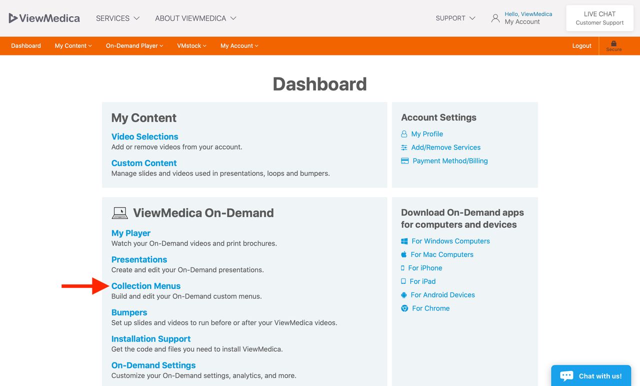Click 'Manage slides and videos' description text
Image resolution: width=640 pixels, height=386 pixels.
point(220,173)
